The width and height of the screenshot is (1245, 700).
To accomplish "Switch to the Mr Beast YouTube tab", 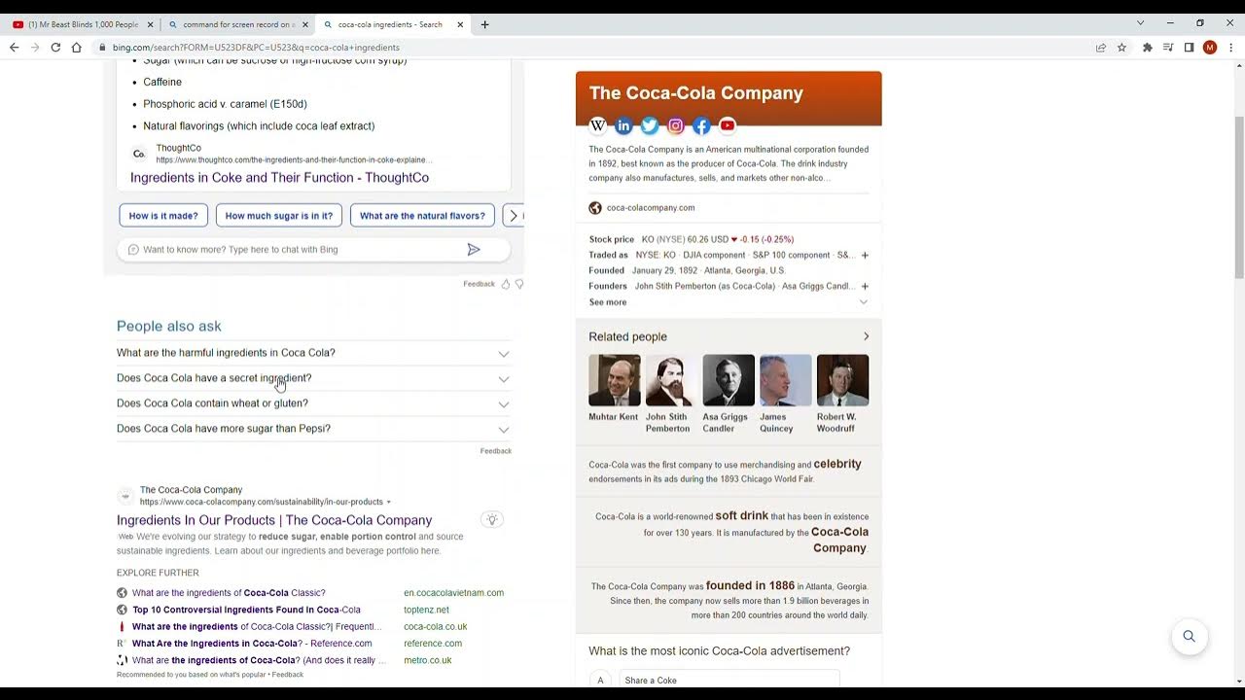I will (x=83, y=24).
